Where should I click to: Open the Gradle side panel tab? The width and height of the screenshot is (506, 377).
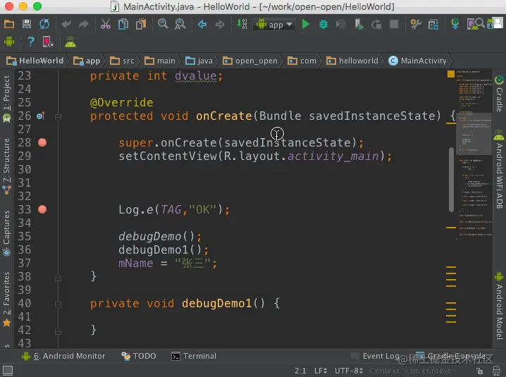tap(499, 94)
